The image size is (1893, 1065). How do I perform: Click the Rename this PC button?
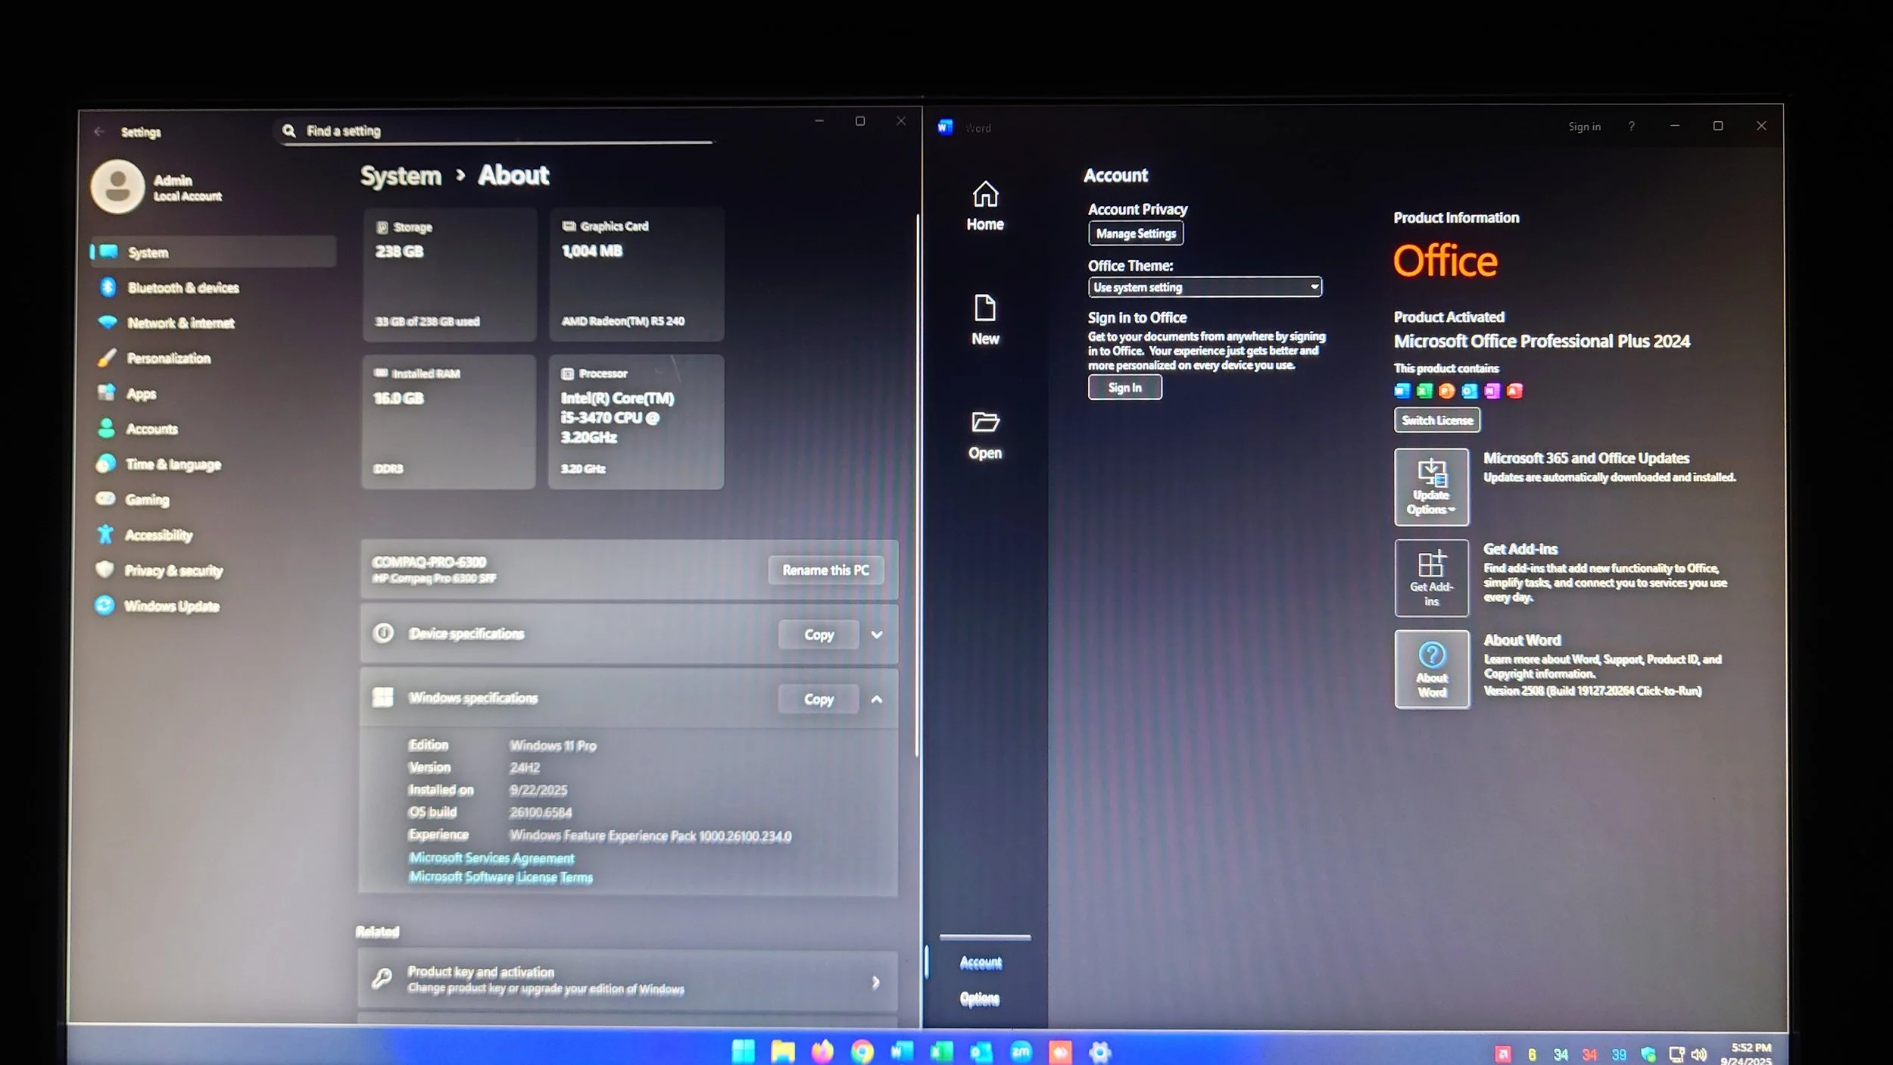825,570
